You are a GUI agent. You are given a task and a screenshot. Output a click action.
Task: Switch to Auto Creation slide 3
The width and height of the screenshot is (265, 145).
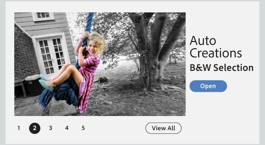[51, 128]
